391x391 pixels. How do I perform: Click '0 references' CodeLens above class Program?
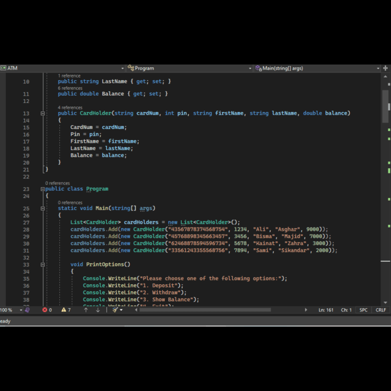click(x=57, y=183)
